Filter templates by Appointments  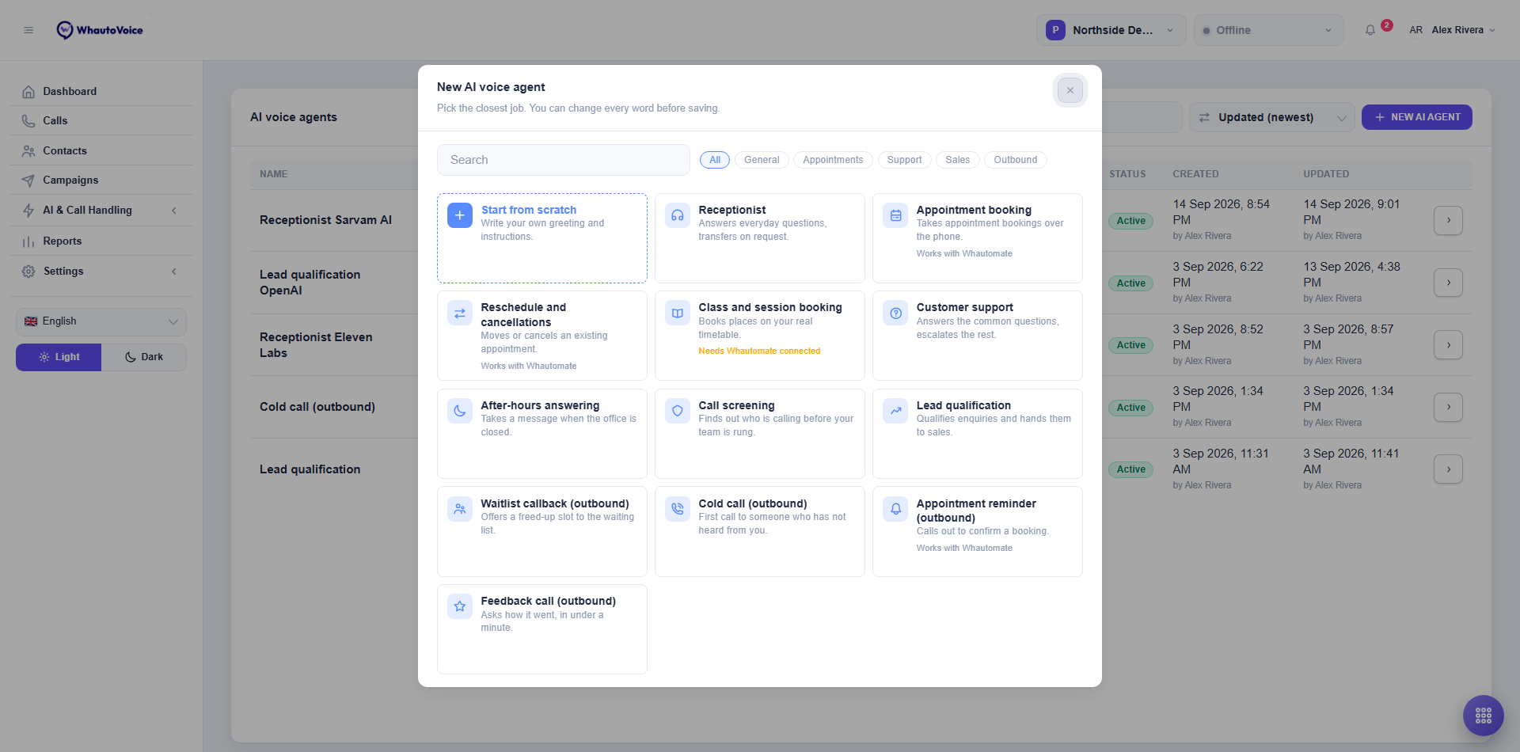(833, 160)
